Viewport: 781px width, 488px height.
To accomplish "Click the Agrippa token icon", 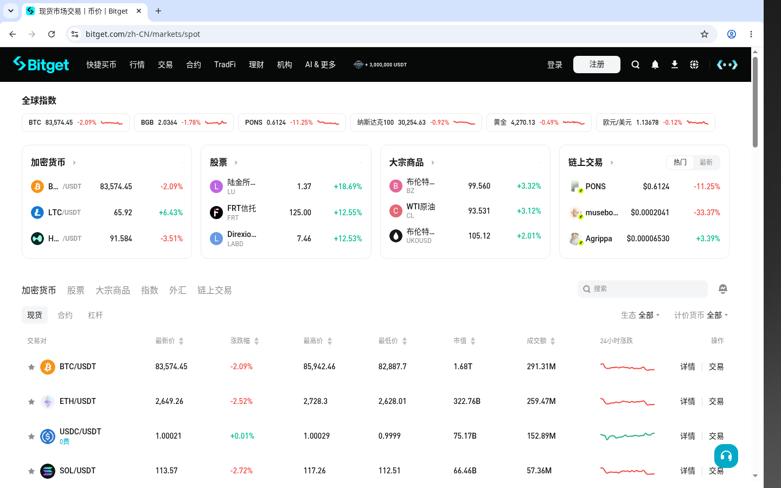I will click(x=575, y=239).
